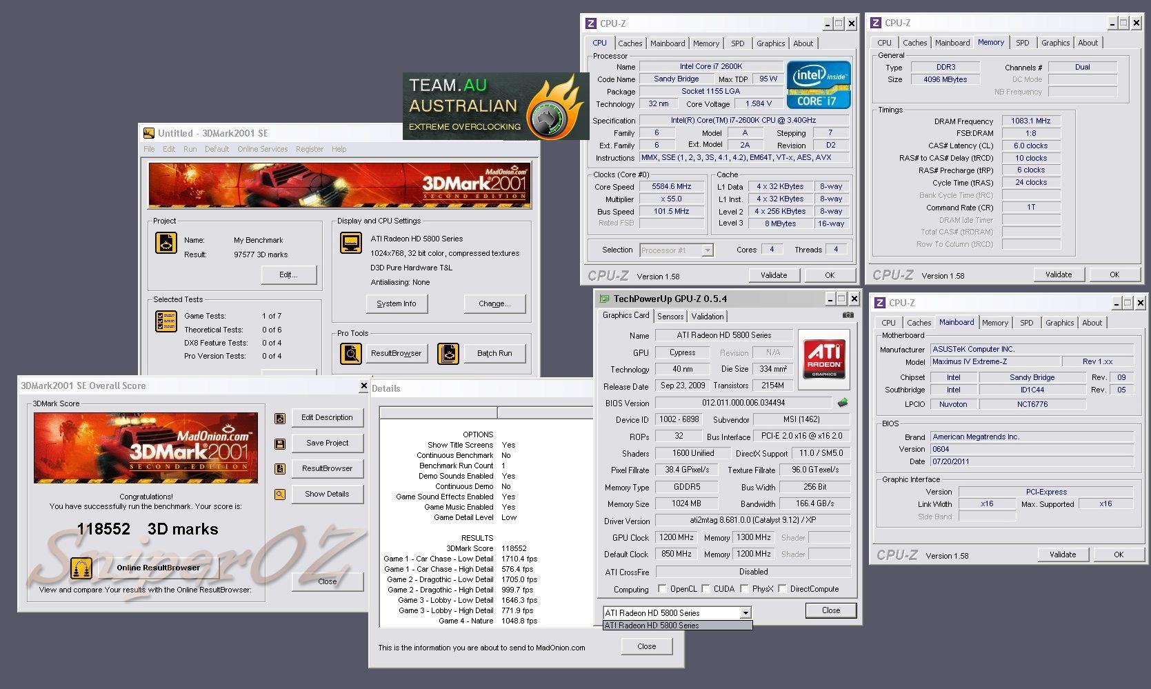Open the GPU selection dropdown in GPU-Z
This screenshot has height=689, width=1151.
click(x=745, y=612)
